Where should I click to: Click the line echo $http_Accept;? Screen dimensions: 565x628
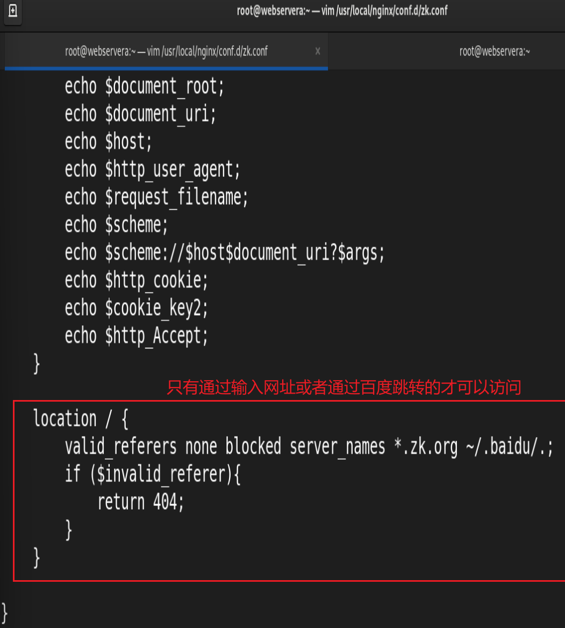[x=136, y=336]
